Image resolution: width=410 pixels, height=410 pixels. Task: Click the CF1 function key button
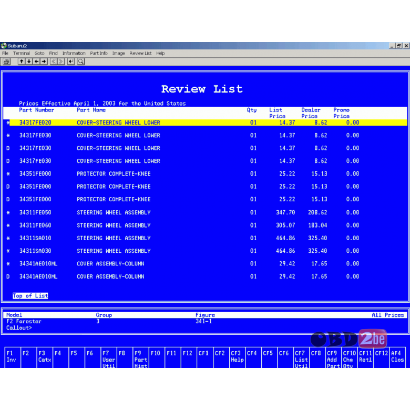coord(205,357)
